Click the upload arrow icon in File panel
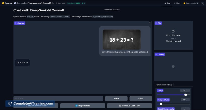The image size is (206, 110). tap(173, 31)
